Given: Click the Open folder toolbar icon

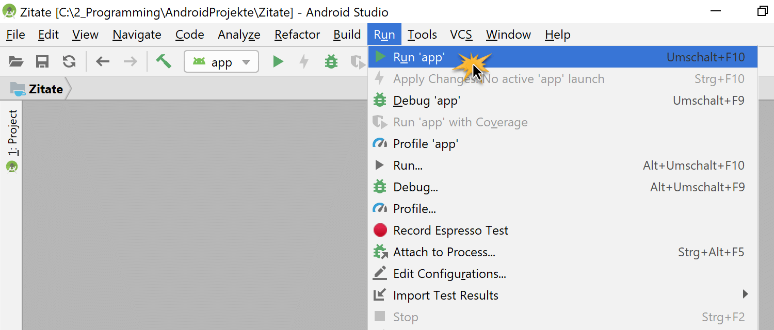Looking at the screenshot, I should [17, 62].
